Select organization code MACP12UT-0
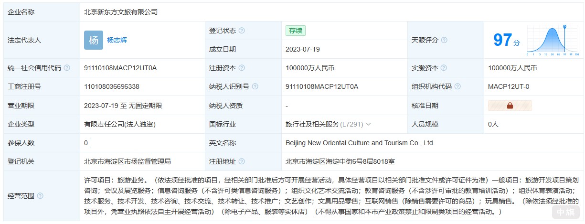 click(509, 86)
